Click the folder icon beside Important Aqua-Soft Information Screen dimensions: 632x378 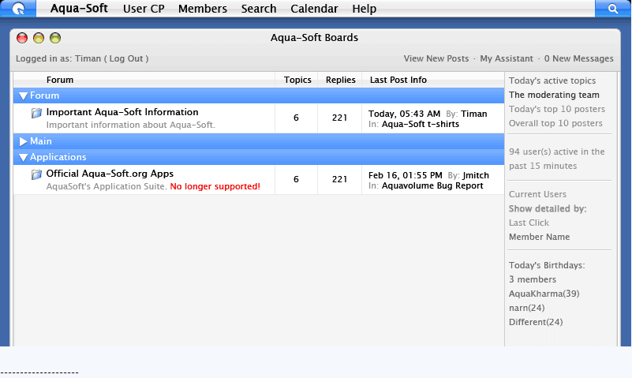pos(36,113)
